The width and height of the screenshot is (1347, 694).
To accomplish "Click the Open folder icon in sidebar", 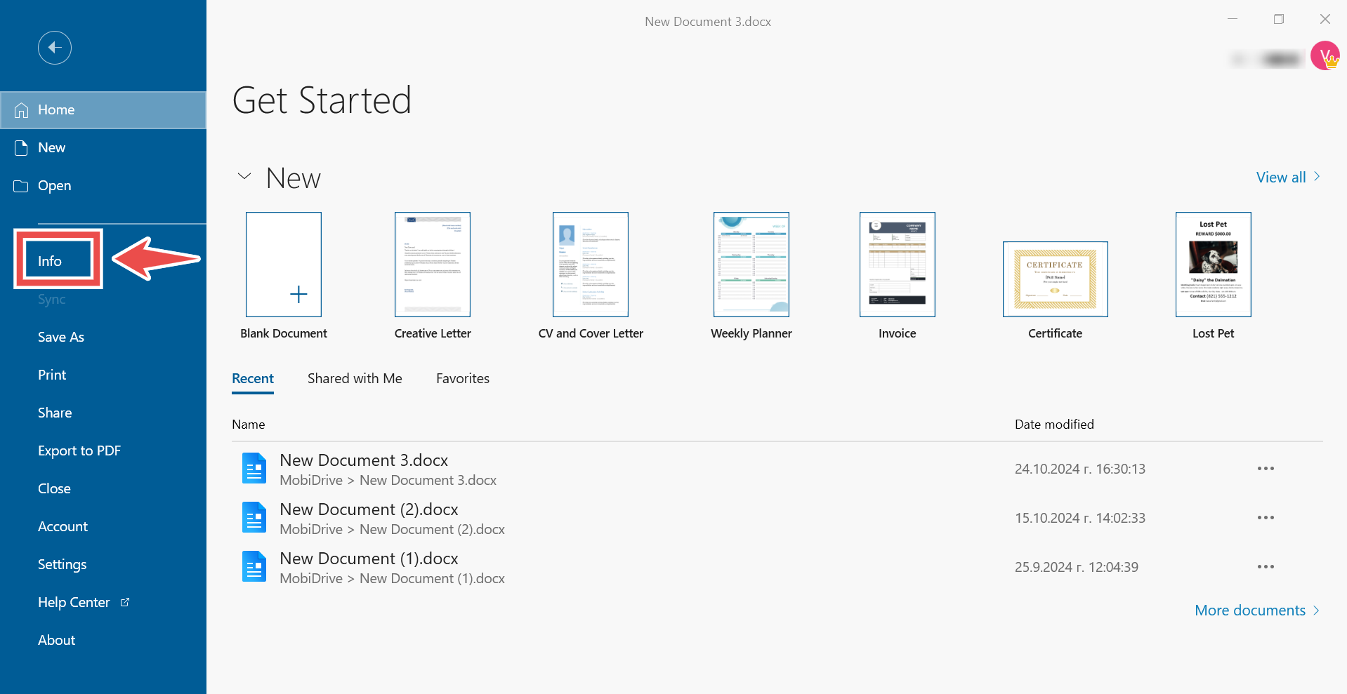I will (x=21, y=186).
